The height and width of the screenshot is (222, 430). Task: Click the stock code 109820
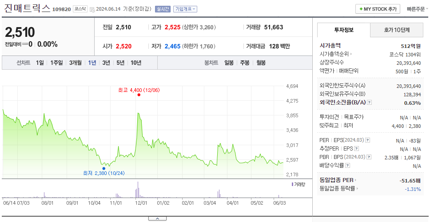tap(62, 9)
